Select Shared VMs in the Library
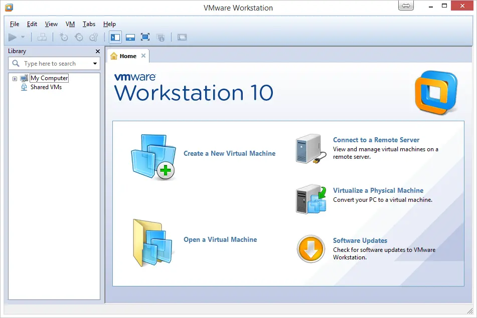The width and height of the screenshot is (477, 318). point(46,87)
